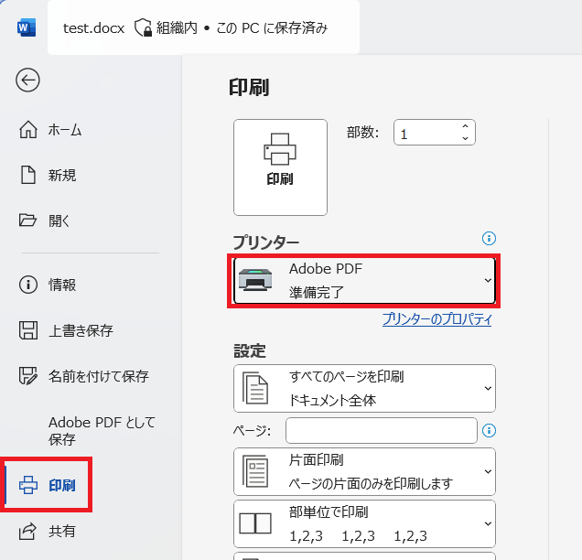Click the save-as pencil icon
The image size is (582, 560).
[28, 376]
